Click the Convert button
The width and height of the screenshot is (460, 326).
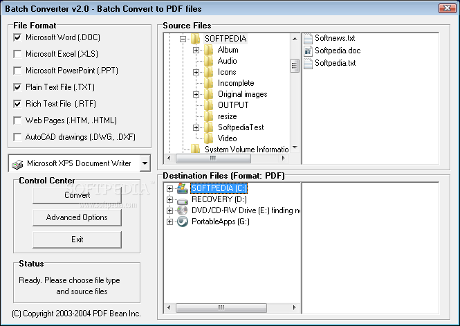pos(77,195)
